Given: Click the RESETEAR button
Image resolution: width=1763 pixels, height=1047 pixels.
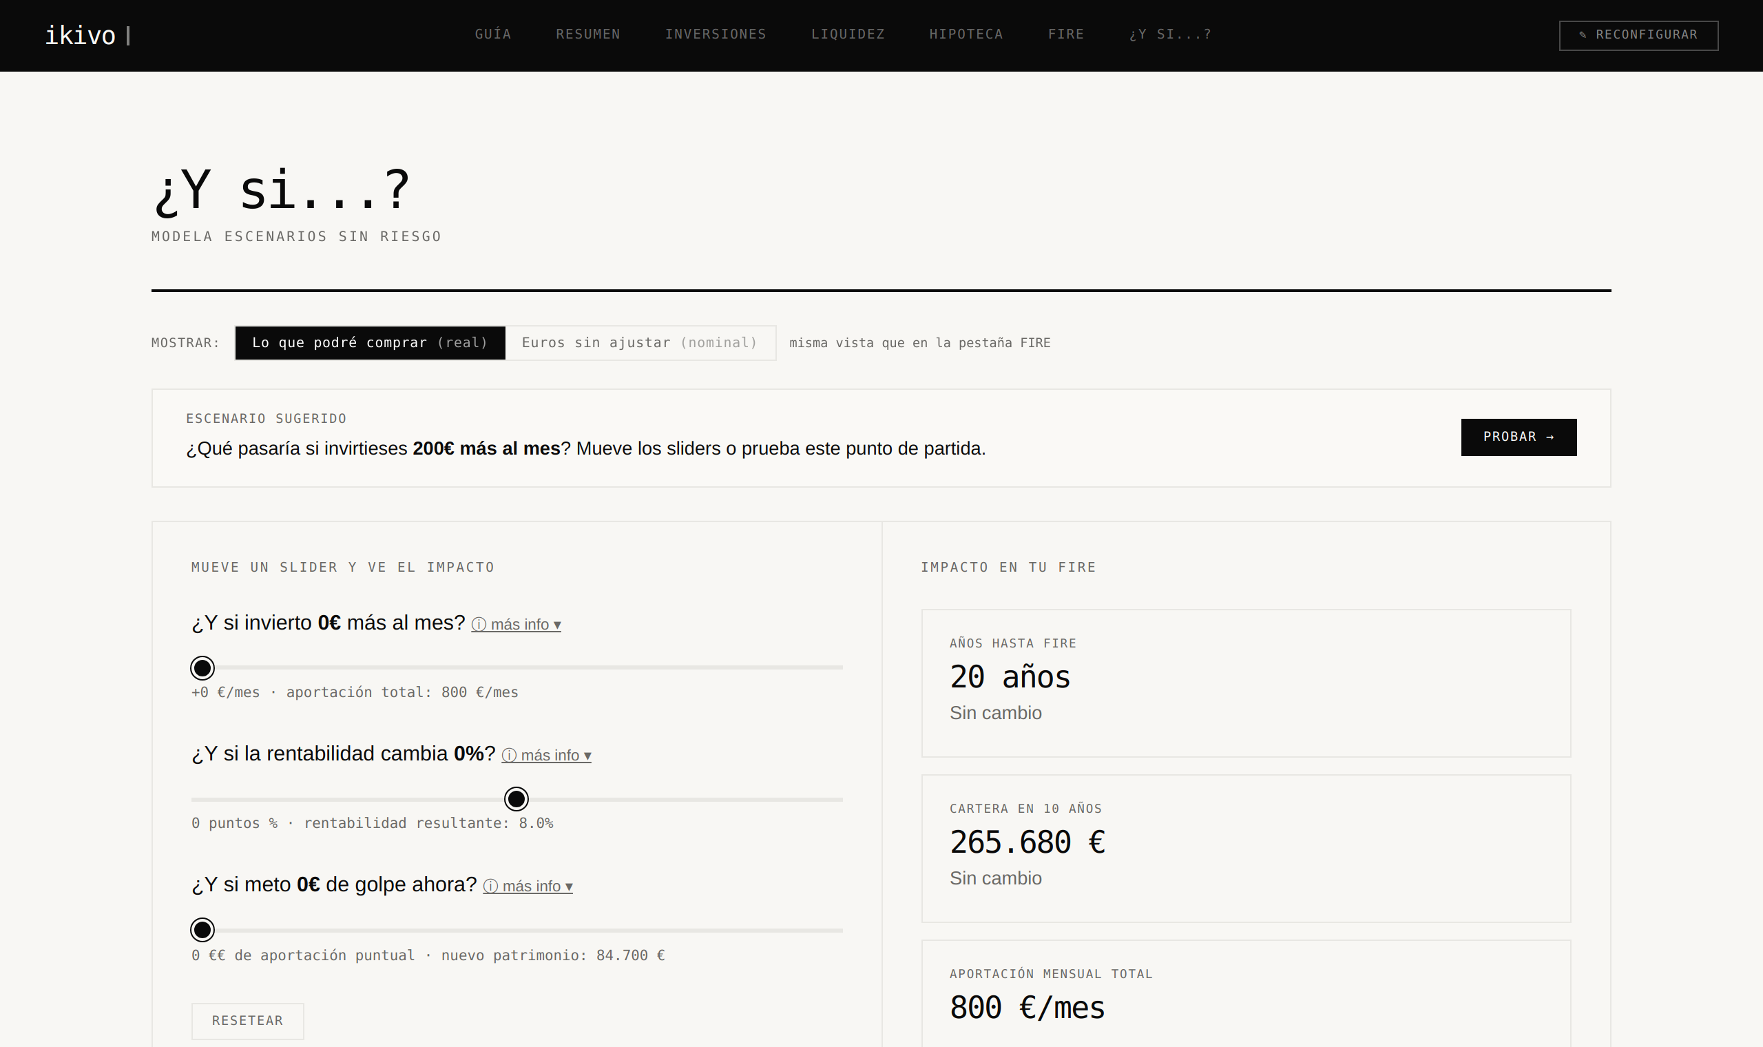Looking at the screenshot, I should click(x=247, y=1021).
